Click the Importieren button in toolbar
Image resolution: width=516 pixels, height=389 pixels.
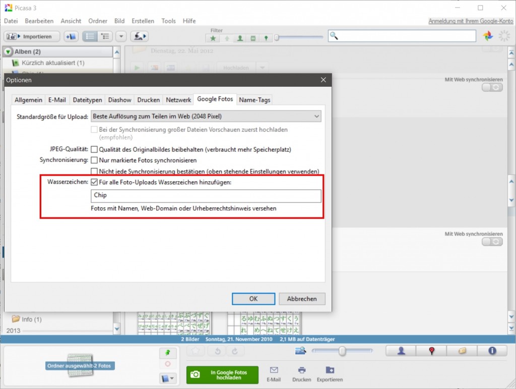(x=32, y=36)
